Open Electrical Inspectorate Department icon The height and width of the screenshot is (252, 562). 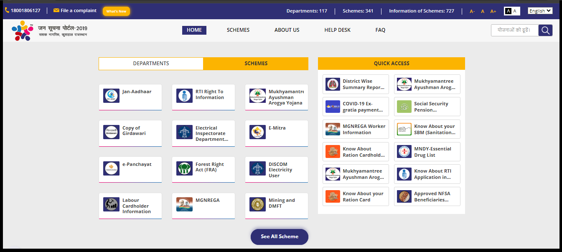(184, 132)
